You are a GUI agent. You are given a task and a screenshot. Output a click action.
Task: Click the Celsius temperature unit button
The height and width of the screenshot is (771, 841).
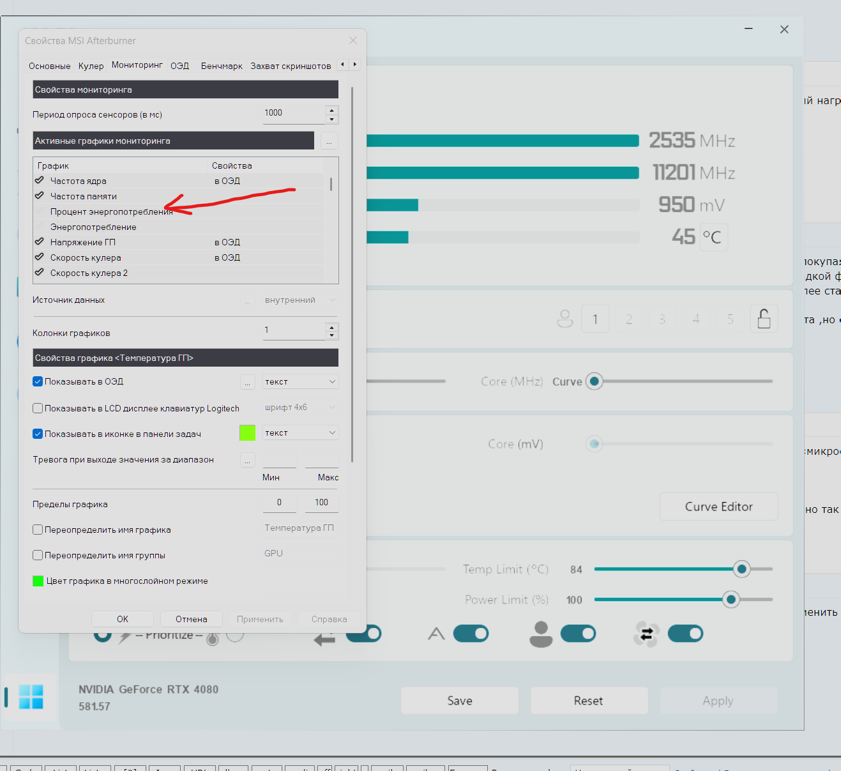(713, 237)
